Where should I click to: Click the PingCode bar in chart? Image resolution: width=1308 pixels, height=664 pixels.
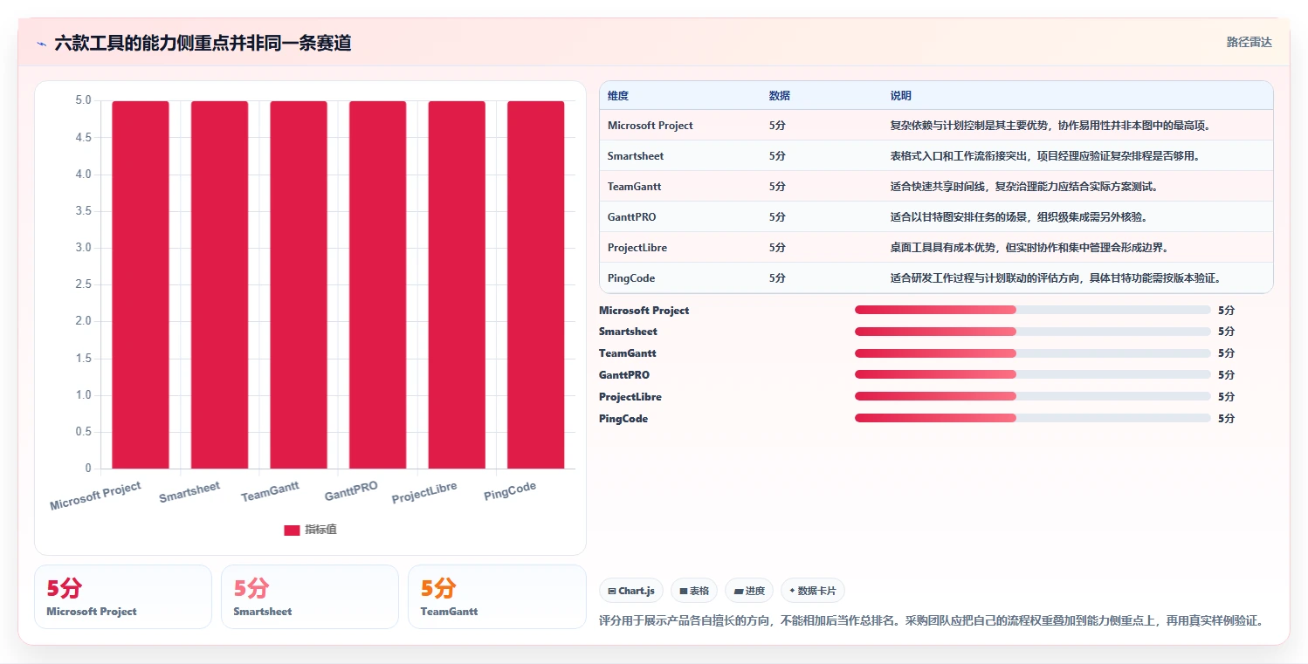click(x=535, y=284)
